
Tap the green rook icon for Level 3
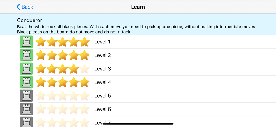pyautogui.click(x=26, y=69)
